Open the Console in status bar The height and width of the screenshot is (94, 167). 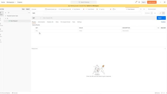coord(15,93)
